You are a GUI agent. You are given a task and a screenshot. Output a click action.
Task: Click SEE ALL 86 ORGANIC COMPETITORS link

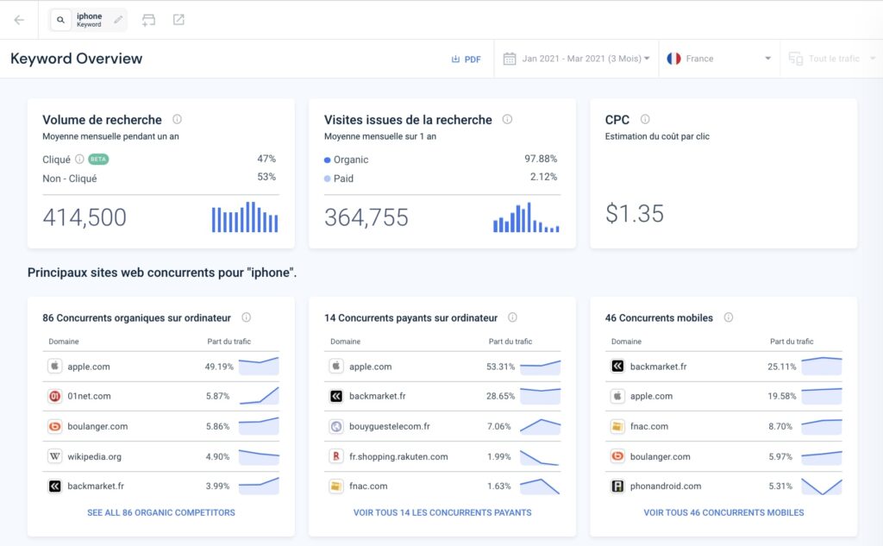click(160, 512)
